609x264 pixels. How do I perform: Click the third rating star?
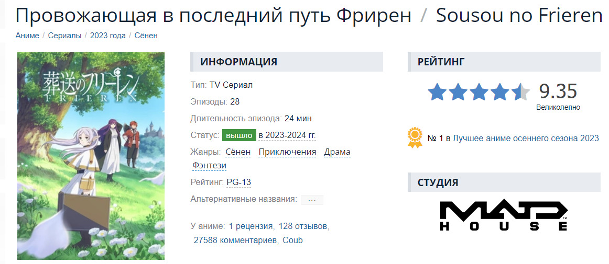tap(478, 92)
